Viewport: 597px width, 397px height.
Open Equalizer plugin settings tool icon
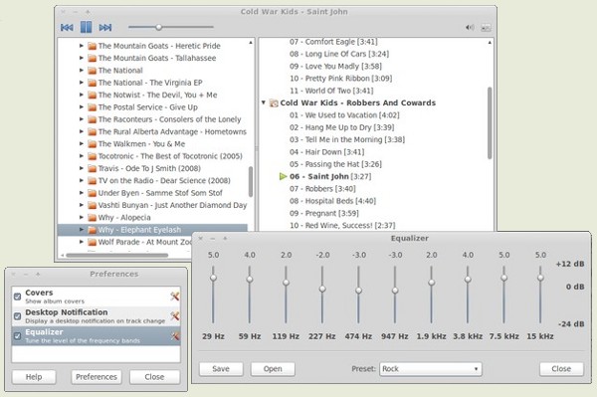click(175, 335)
